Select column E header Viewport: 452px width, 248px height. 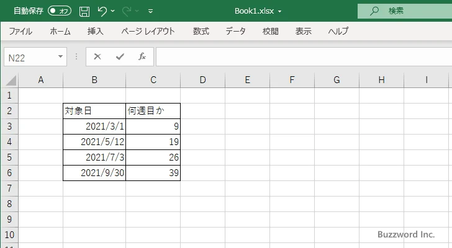click(x=247, y=80)
